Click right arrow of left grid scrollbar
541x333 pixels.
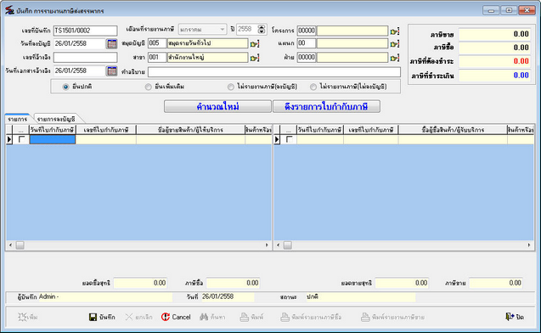point(267,246)
